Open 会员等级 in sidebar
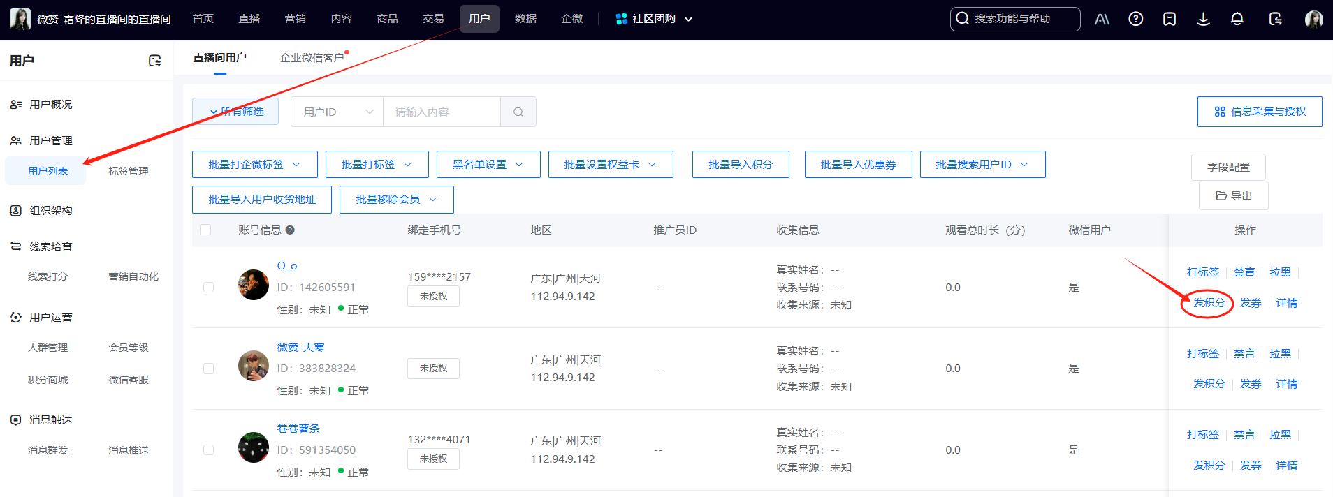This screenshot has height=497, width=1333. coord(129,348)
